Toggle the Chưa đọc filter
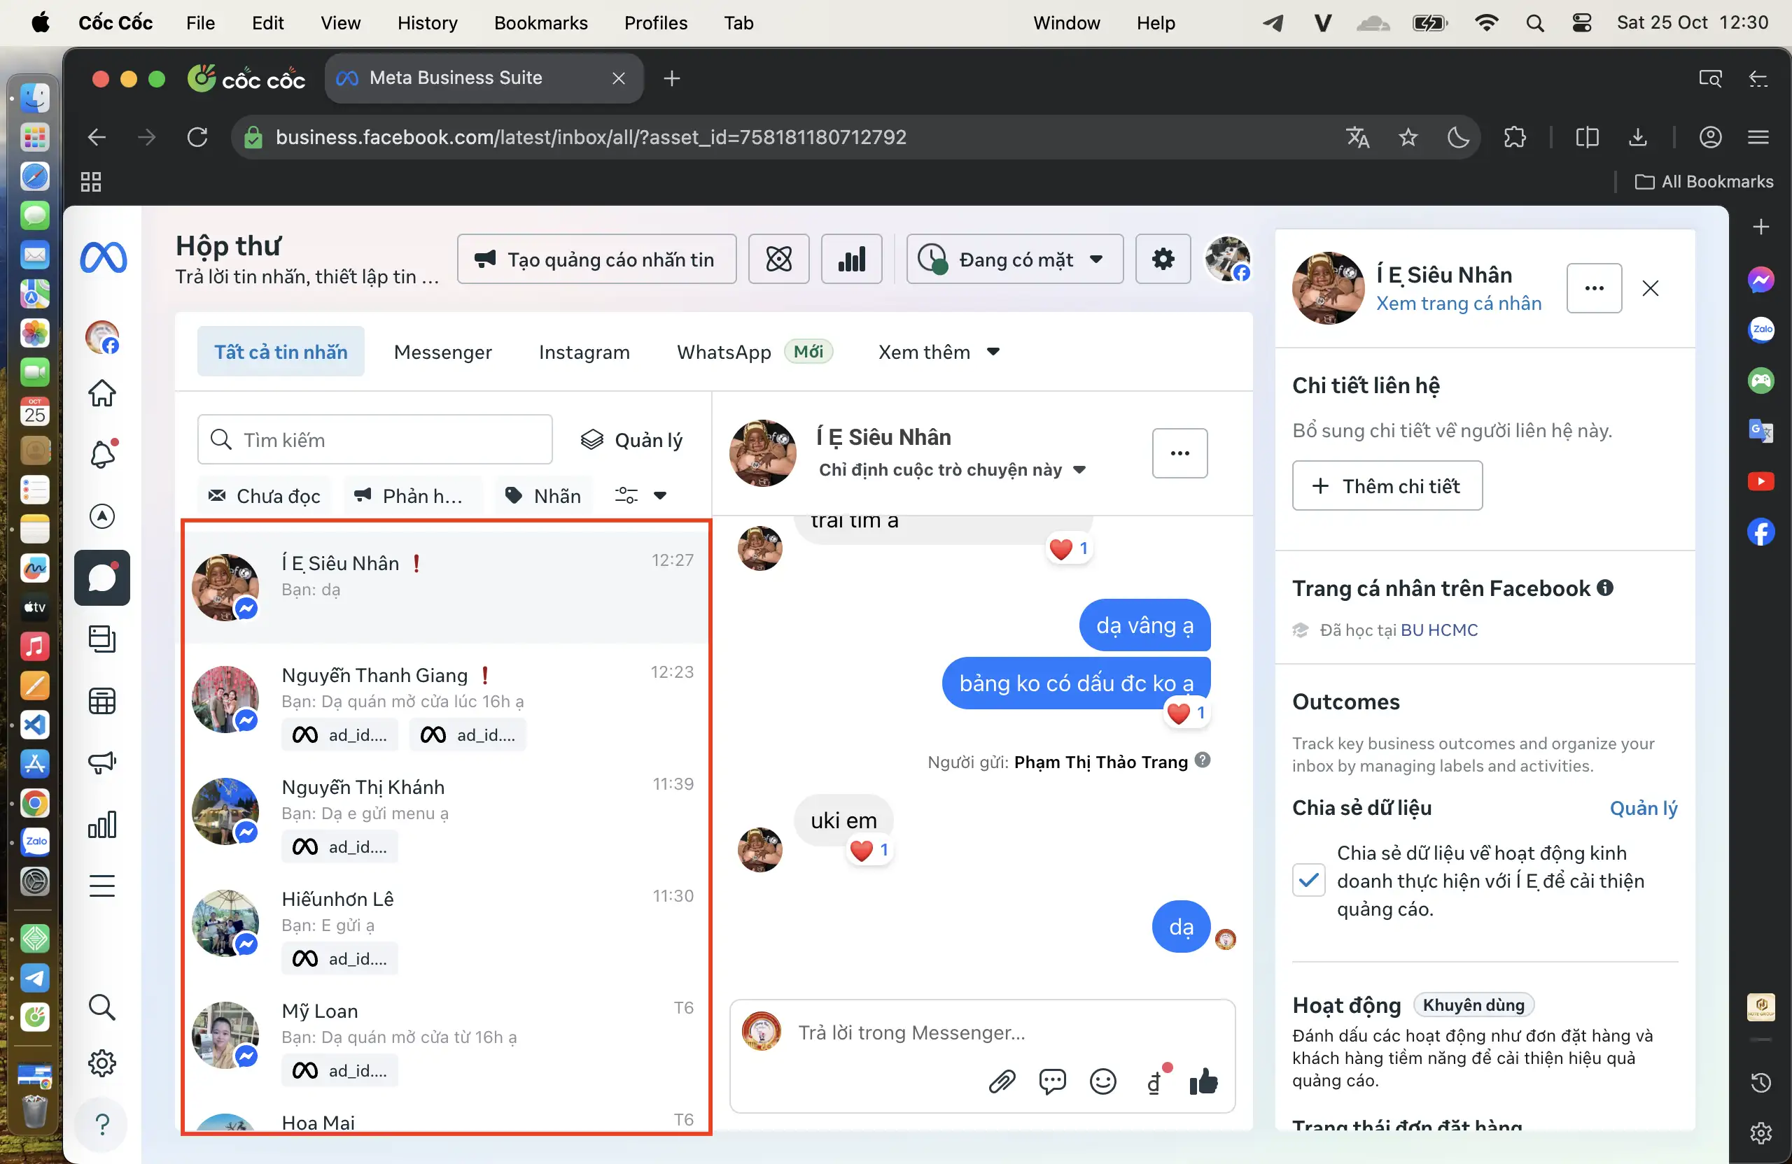Viewport: 1792px width, 1164px height. [265, 496]
